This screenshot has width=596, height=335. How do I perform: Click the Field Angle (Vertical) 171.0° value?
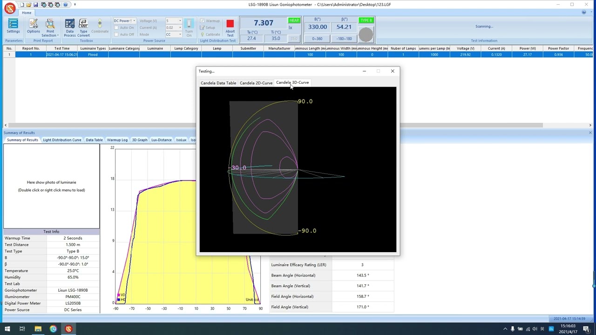pyautogui.click(x=362, y=307)
